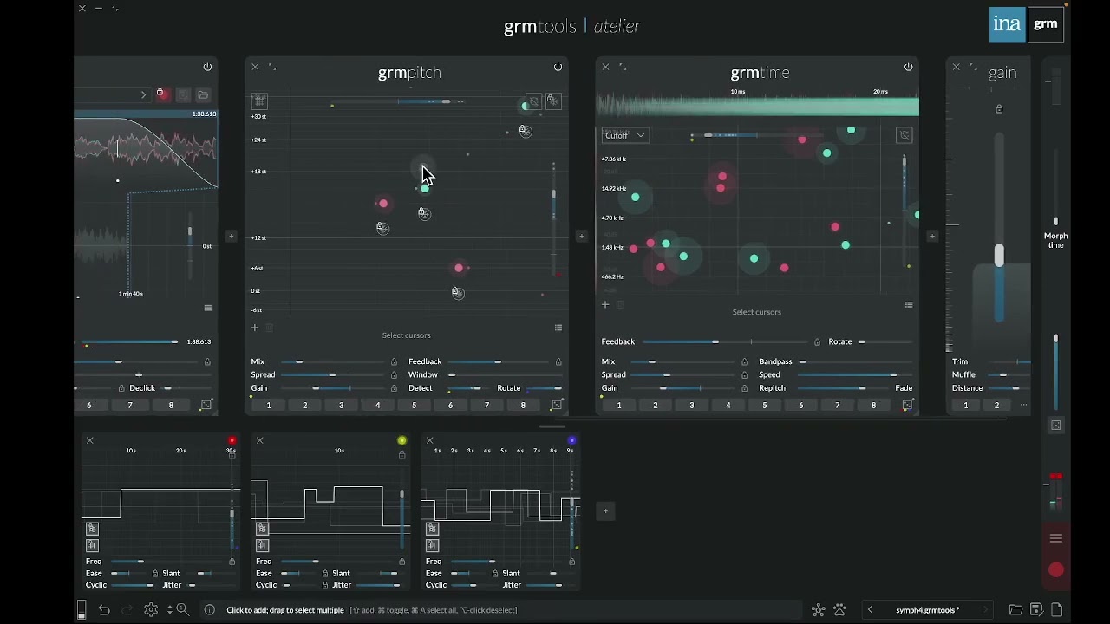Click the gain vertical fader handle
The image size is (1110, 624).
pos(999,256)
